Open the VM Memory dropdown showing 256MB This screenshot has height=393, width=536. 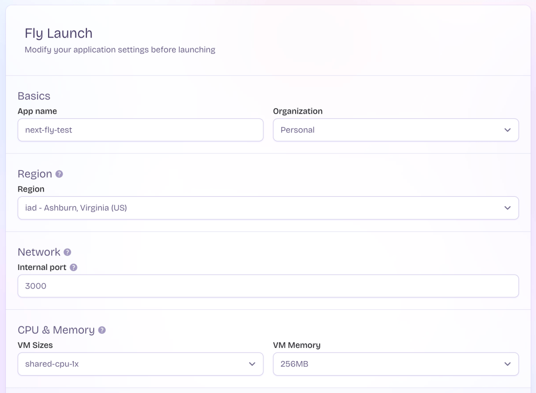click(x=395, y=364)
